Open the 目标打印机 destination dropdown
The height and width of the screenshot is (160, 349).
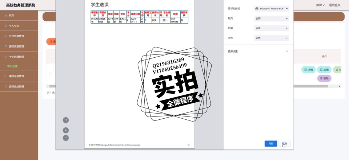[x=271, y=8]
